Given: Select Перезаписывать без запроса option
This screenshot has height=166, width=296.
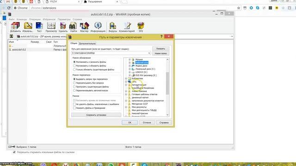Looking at the screenshot, I should pos(74,83).
